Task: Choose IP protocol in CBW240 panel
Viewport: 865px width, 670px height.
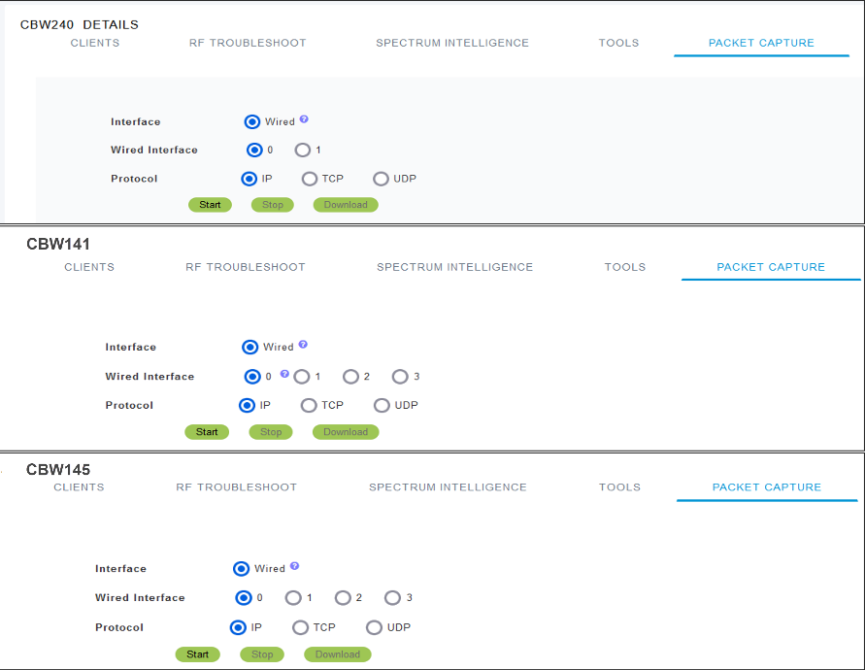Action: 249,179
